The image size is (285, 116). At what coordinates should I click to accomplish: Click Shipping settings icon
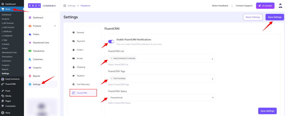pos(73,67)
